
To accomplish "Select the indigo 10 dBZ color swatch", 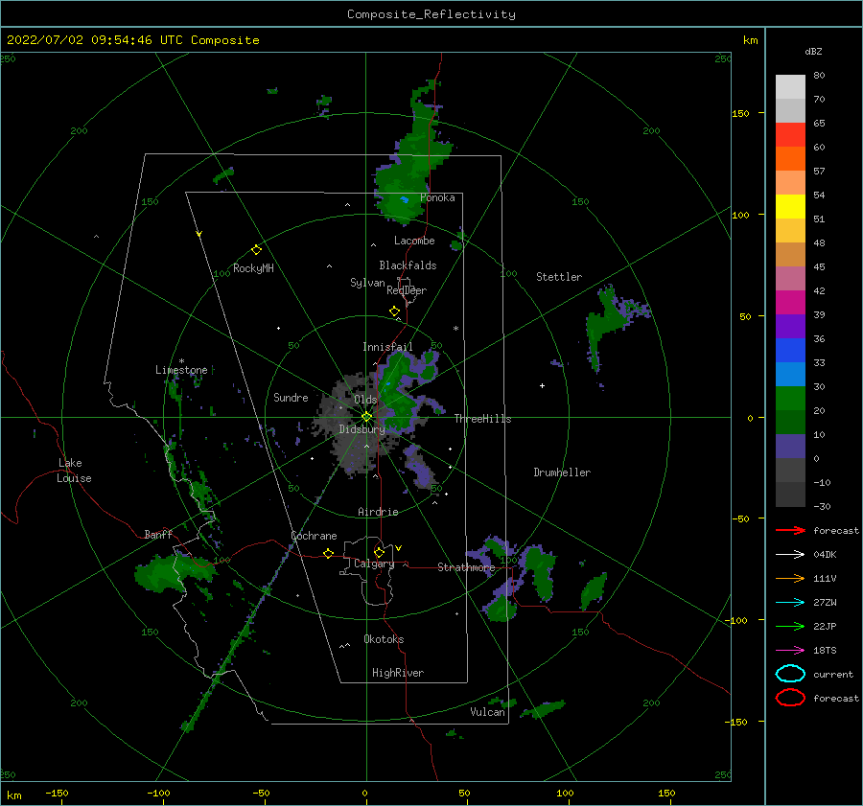I will (x=790, y=447).
